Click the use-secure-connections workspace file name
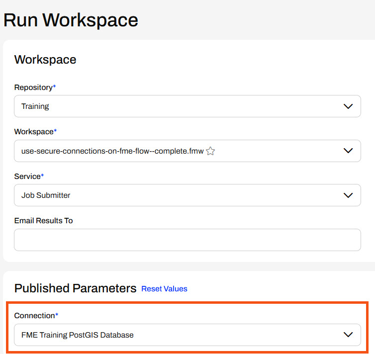Image resolution: width=375 pixels, height=354 pixels. coord(112,151)
